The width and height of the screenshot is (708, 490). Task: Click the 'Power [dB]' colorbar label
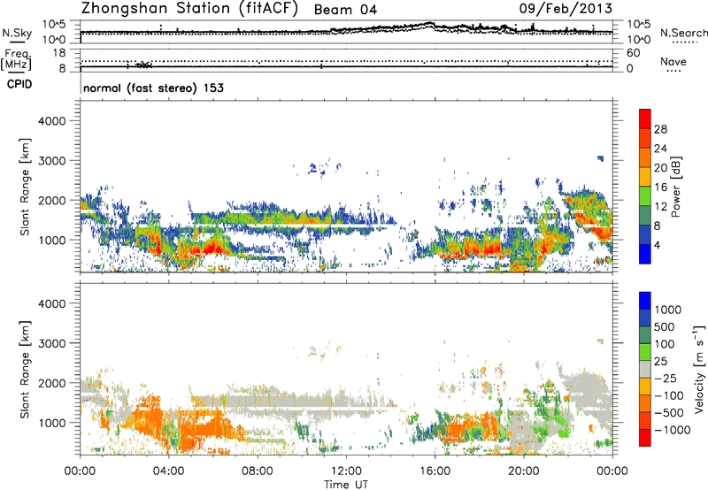tap(675, 187)
